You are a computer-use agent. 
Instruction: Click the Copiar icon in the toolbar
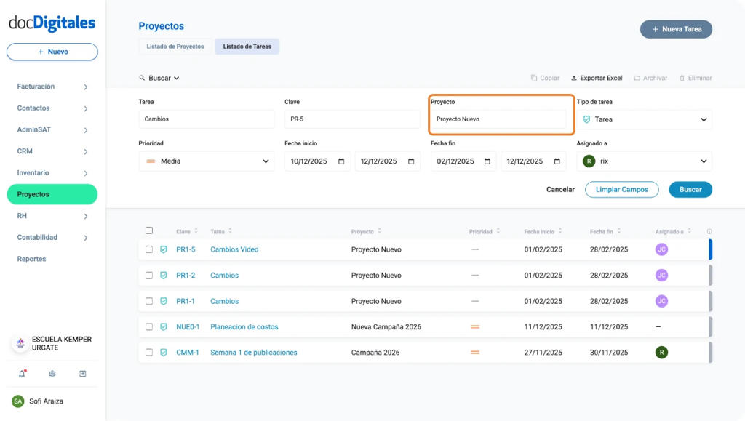(x=533, y=78)
